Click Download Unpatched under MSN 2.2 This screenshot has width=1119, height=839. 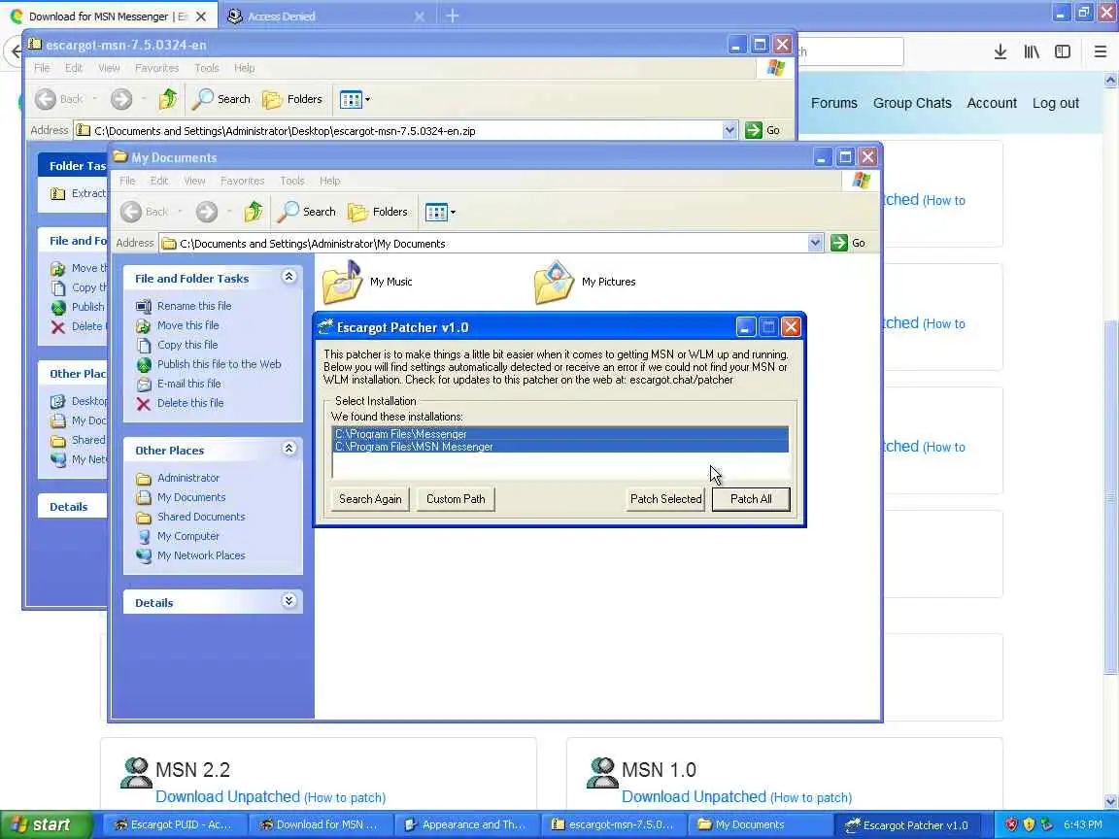227,796
